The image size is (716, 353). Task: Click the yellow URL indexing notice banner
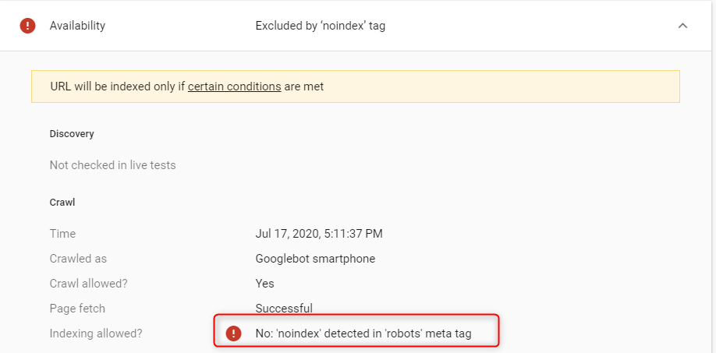tap(468, 86)
